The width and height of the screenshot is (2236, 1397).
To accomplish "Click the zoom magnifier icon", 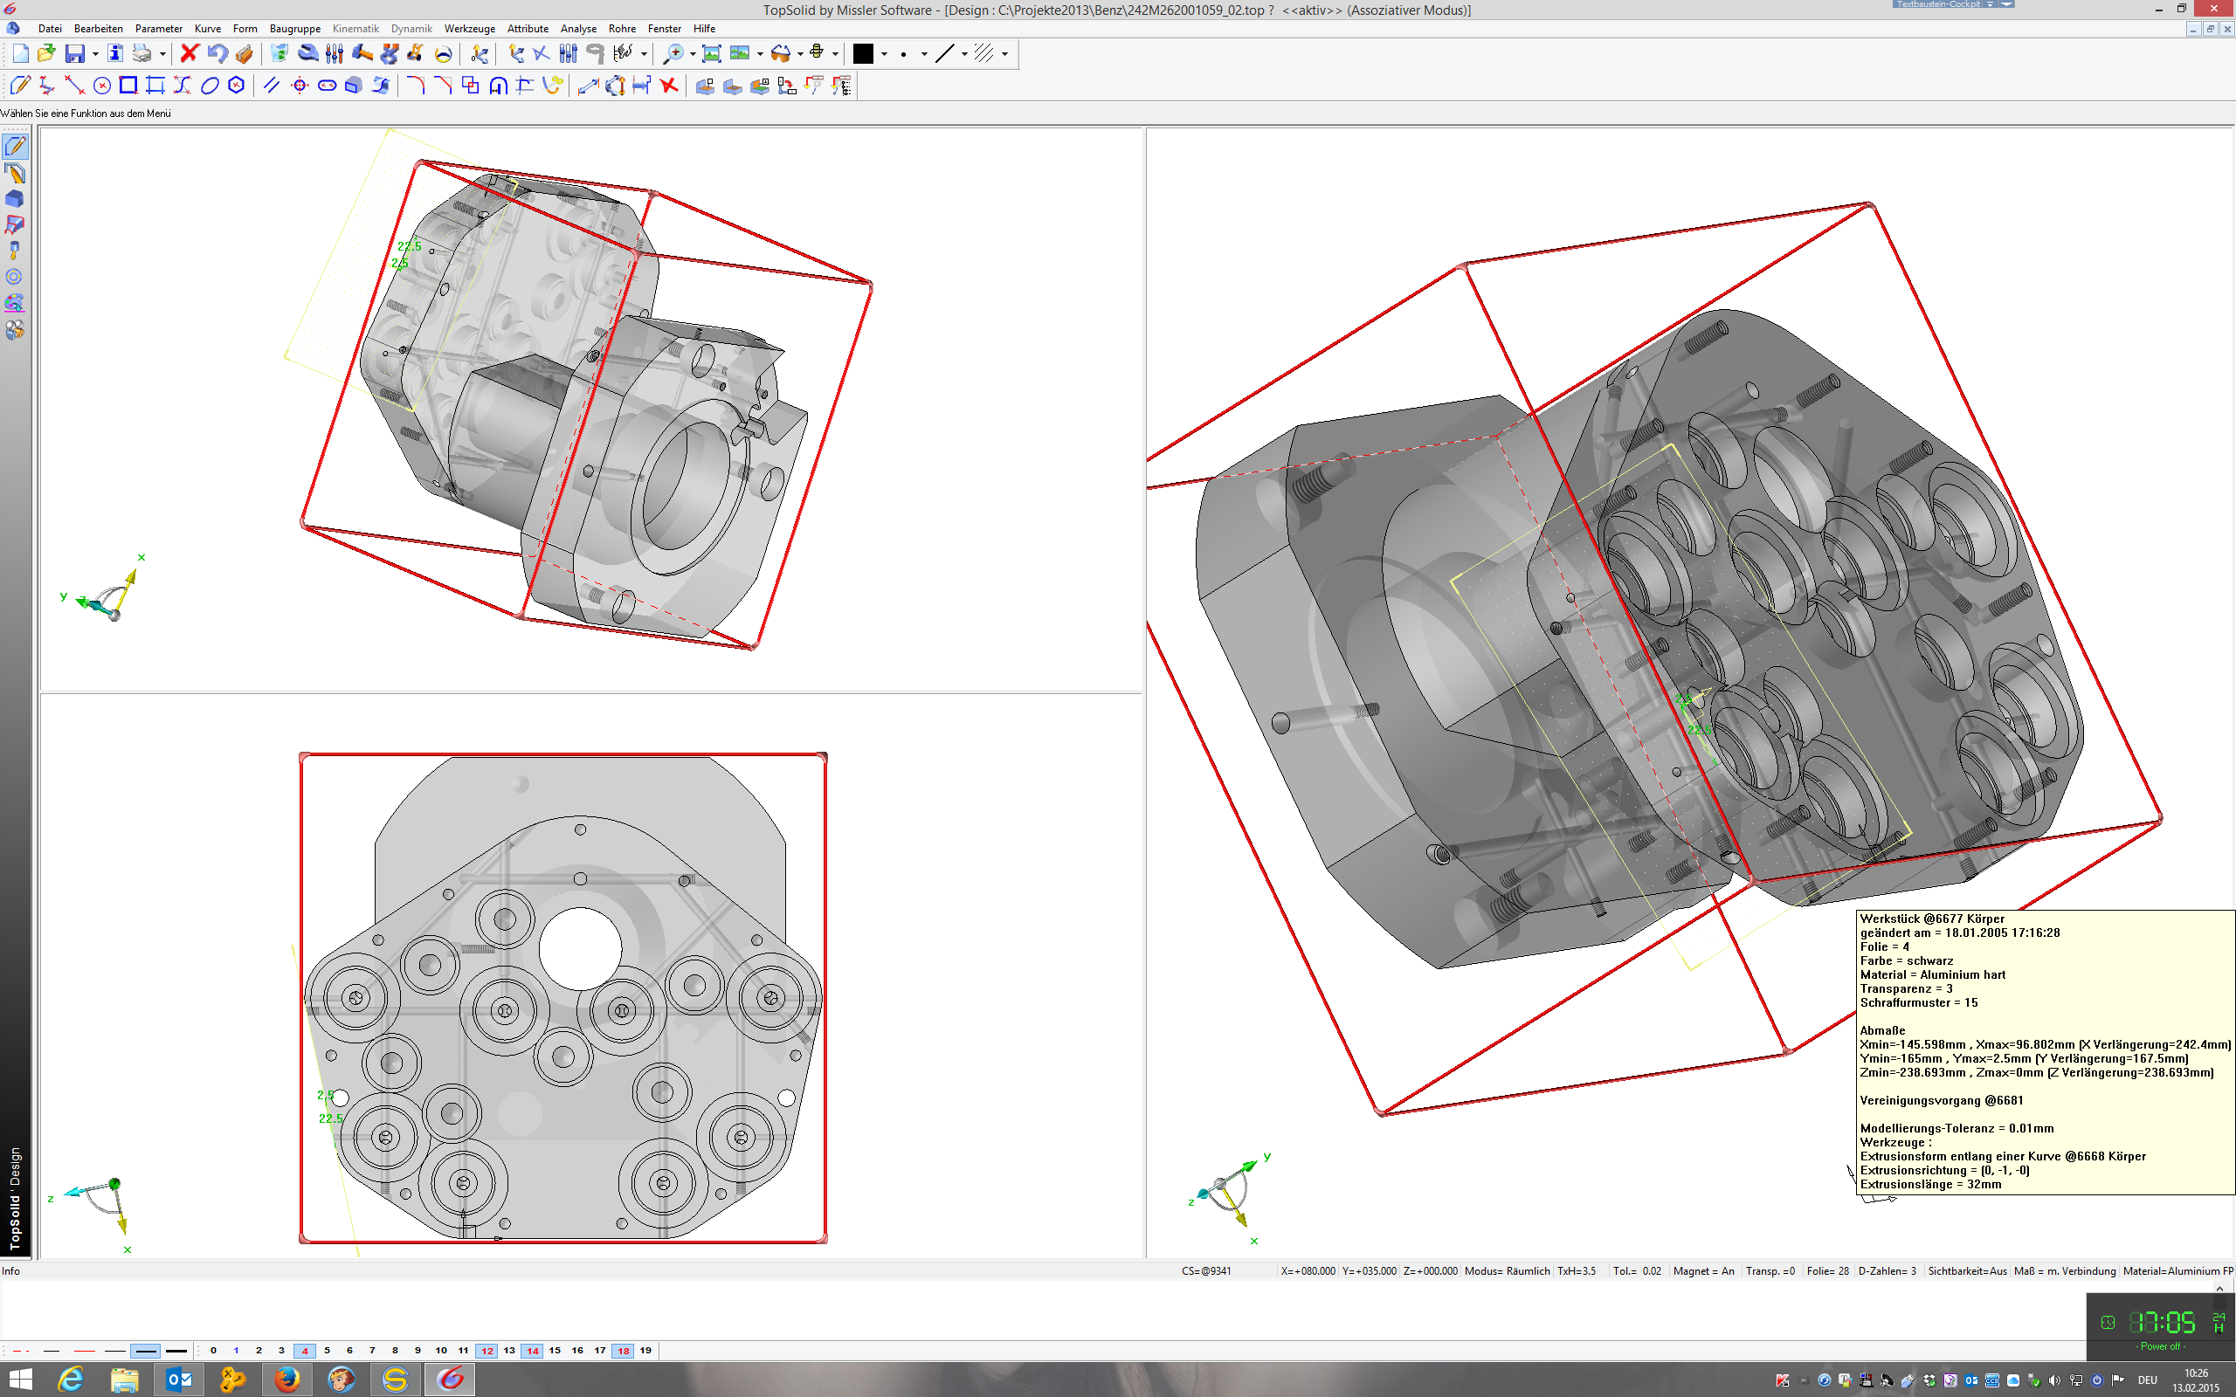I will pyautogui.click(x=673, y=53).
